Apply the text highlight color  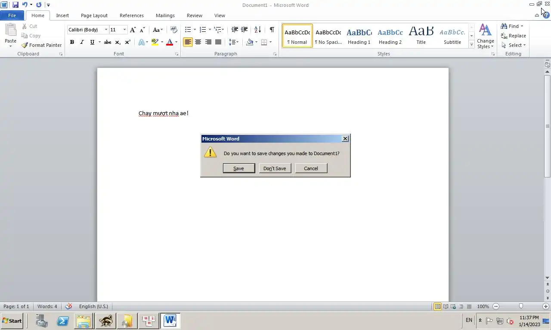tap(155, 42)
